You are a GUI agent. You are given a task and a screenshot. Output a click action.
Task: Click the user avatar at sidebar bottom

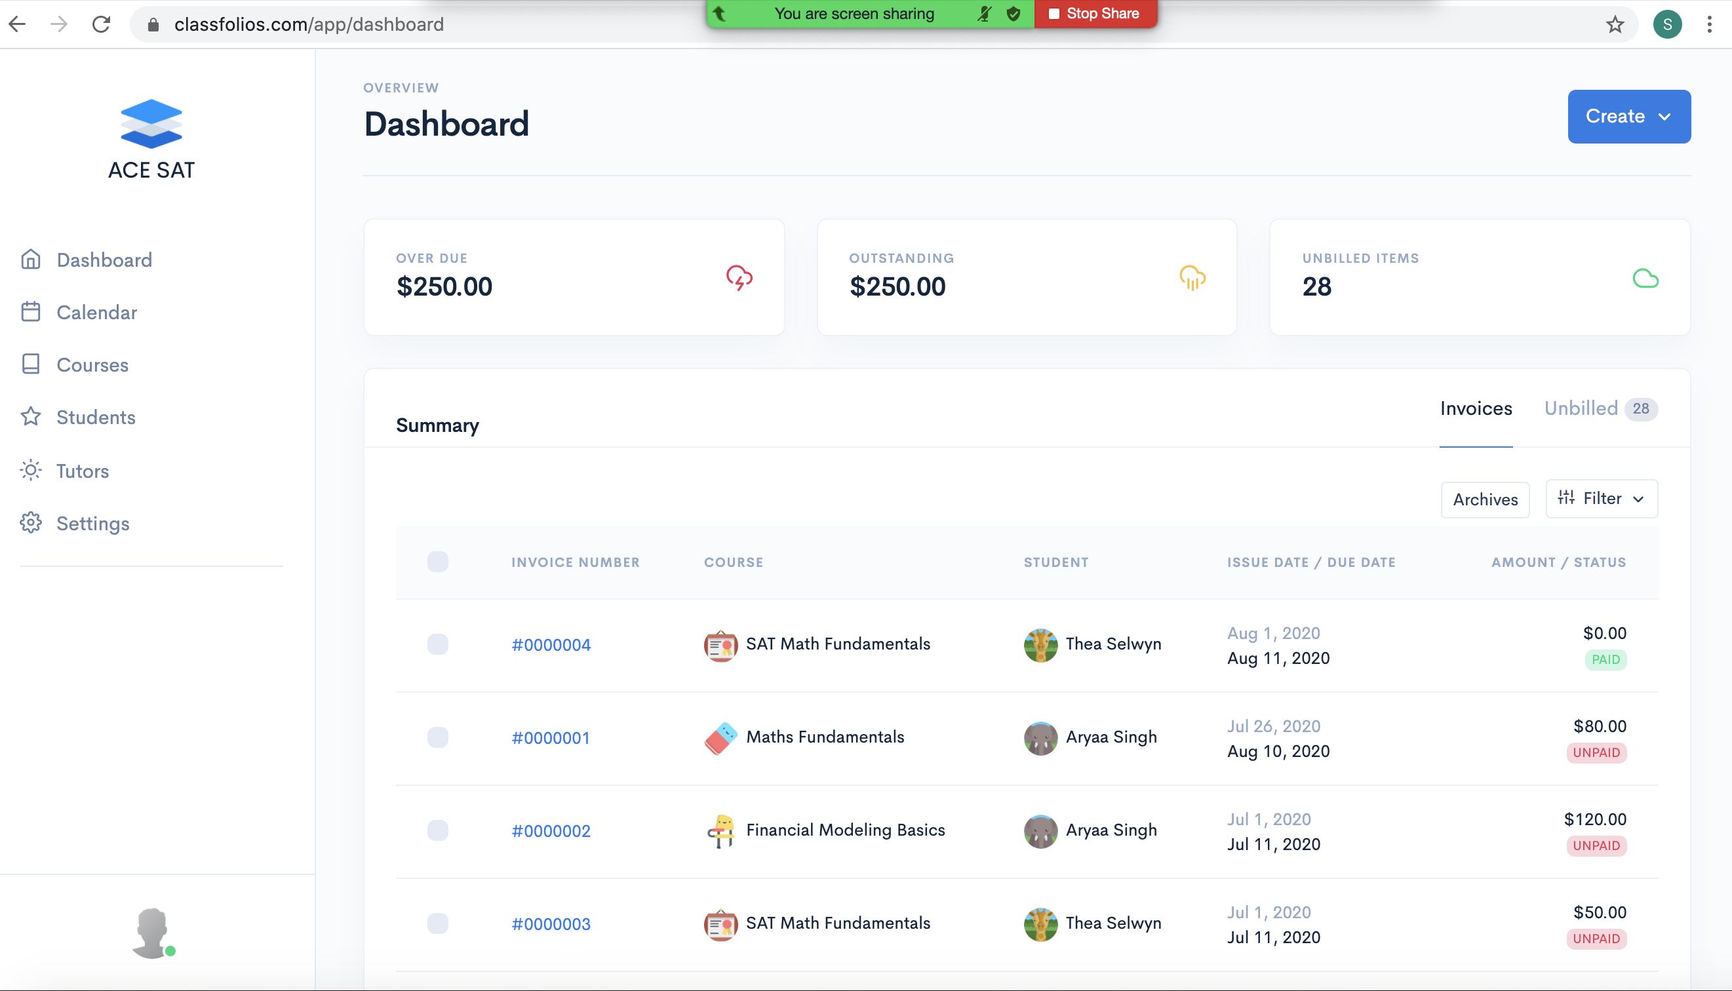tap(151, 933)
